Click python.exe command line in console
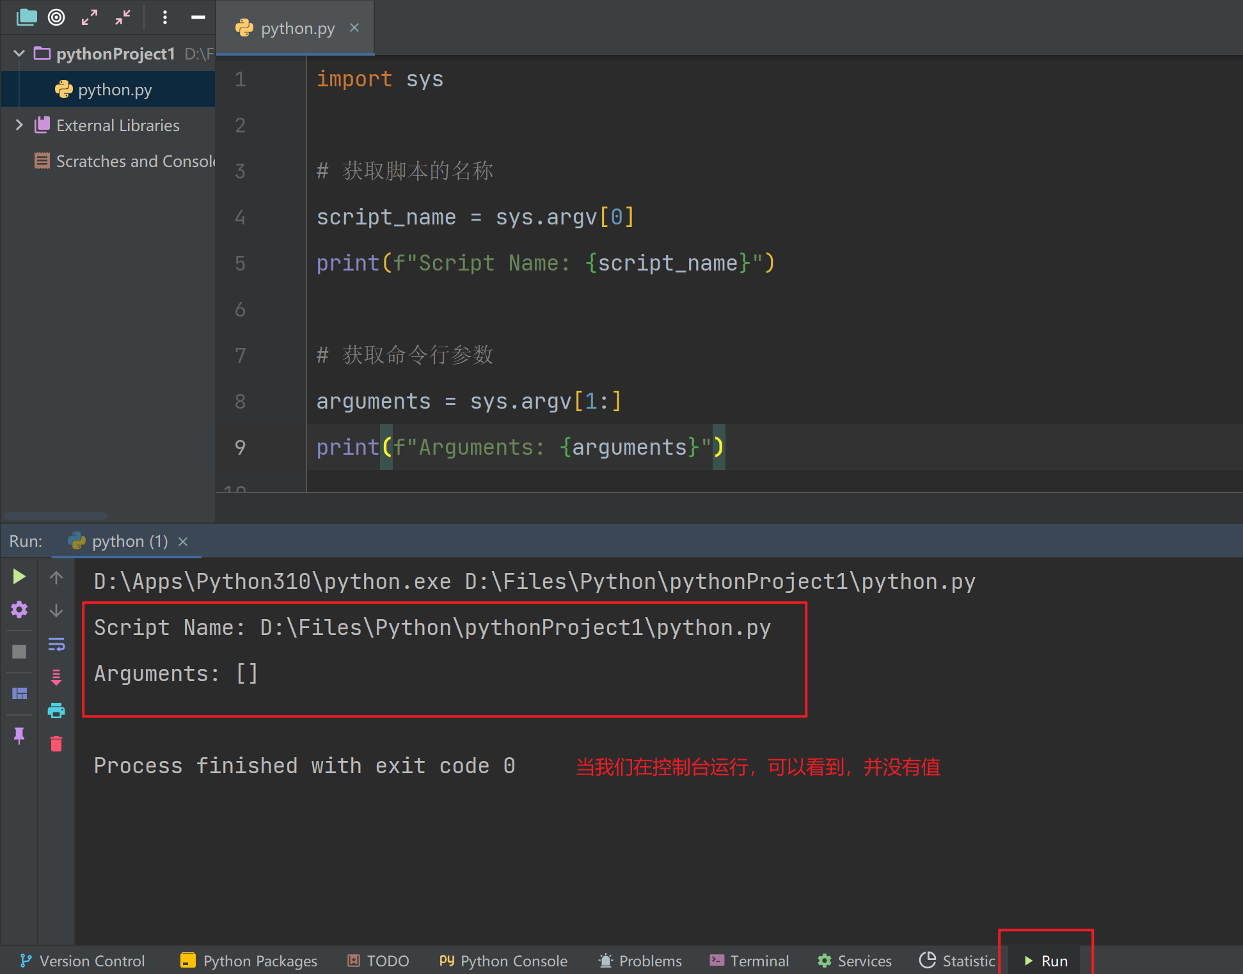The height and width of the screenshot is (974, 1243). (x=534, y=582)
